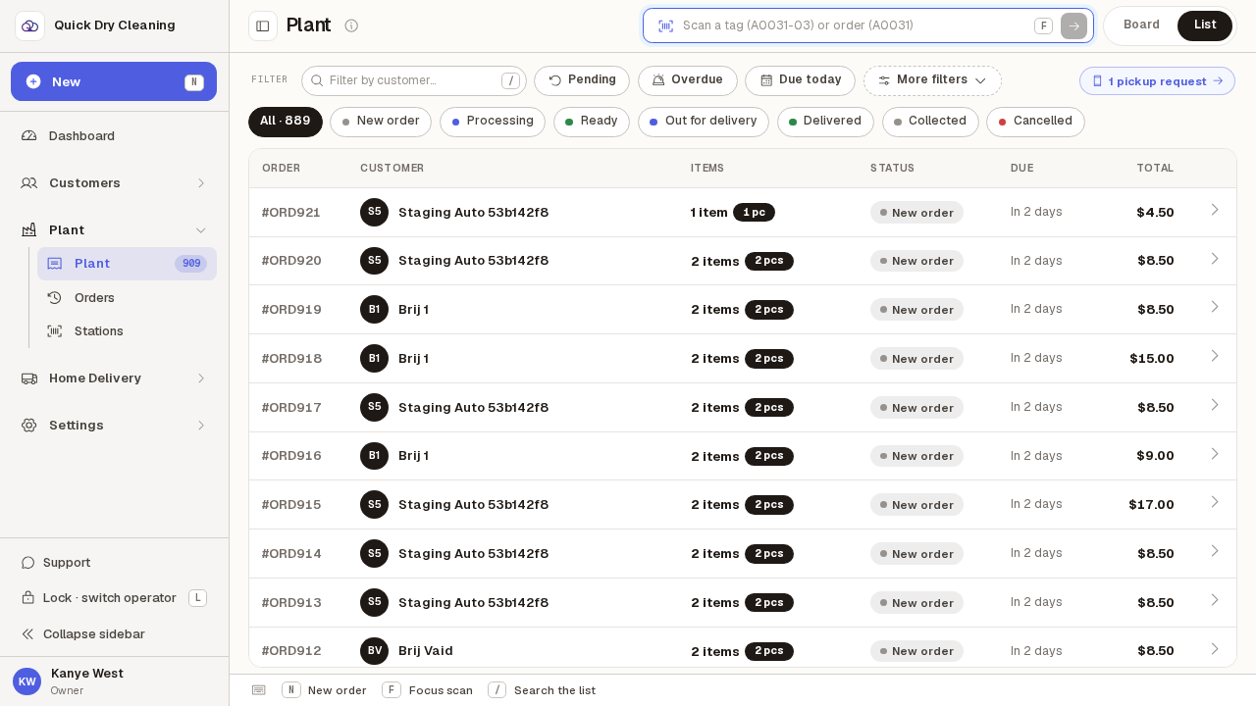The image size is (1256, 706).
Task: Expand the Settings sidebar section
Action: coord(114,426)
